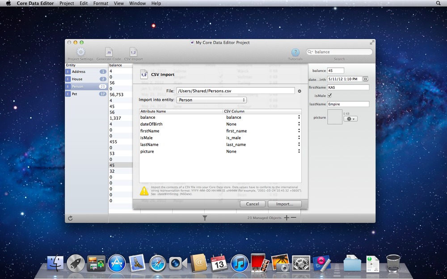Screen dimensions: 447x279
Task: Click the Import... button
Action: [284, 204]
